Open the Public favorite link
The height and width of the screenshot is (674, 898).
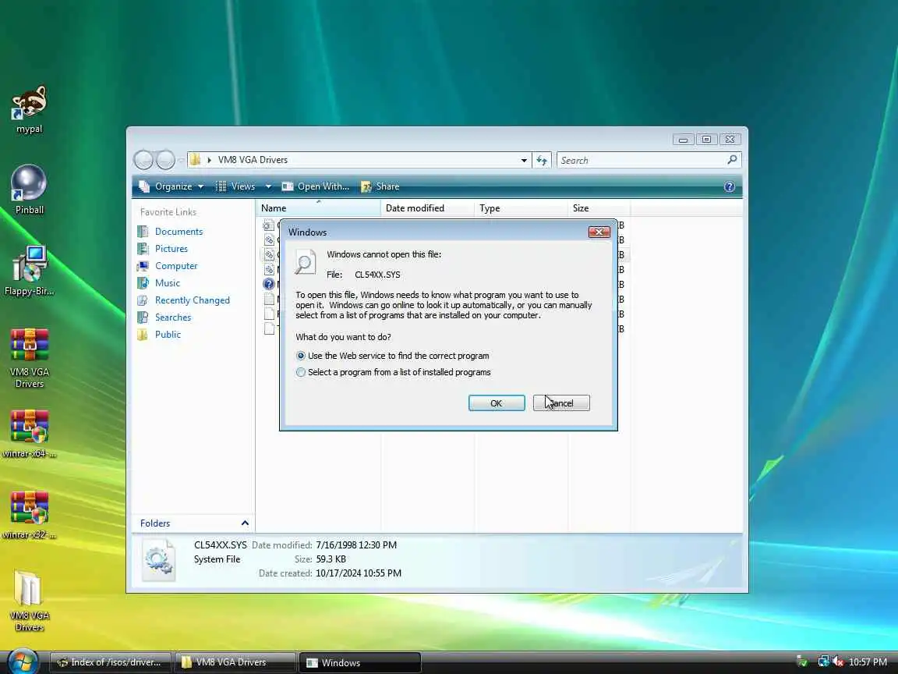click(168, 335)
